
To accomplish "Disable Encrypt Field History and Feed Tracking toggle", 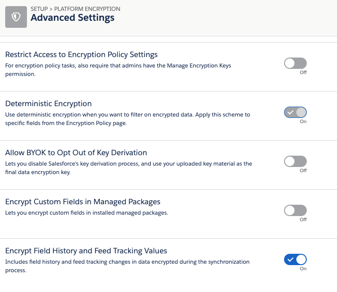I will (x=295, y=259).
